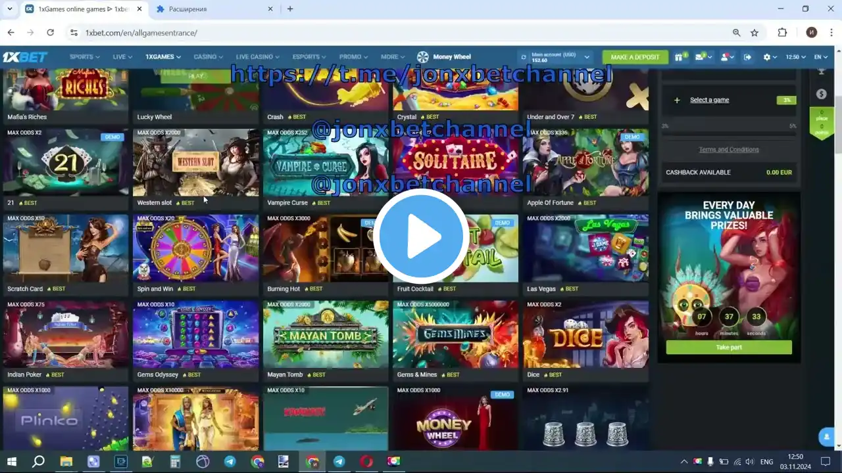This screenshot has height=473, width=842.
Task: Expand the LIVE menu
Action: (x=122, y=57)
